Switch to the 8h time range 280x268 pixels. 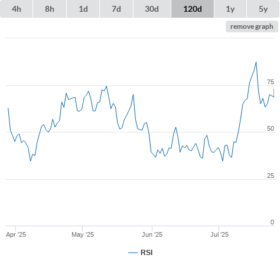[x=50, y=9]
